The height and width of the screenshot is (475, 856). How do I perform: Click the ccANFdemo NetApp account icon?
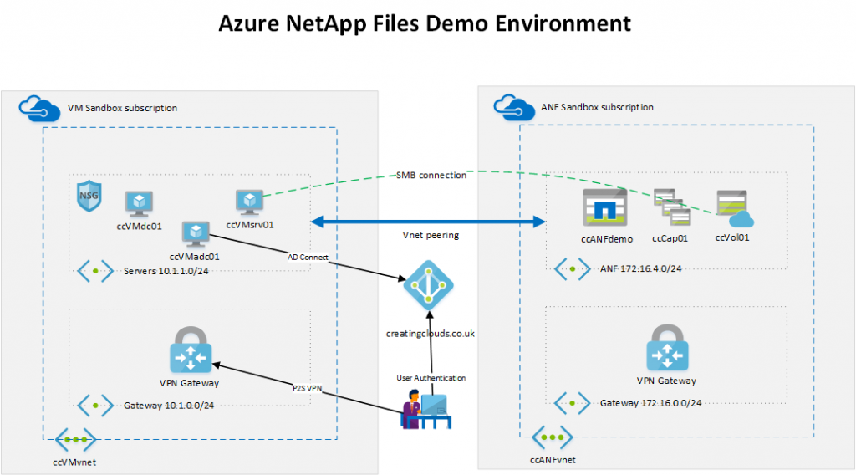pyautogui.click(x=606, y=208)
